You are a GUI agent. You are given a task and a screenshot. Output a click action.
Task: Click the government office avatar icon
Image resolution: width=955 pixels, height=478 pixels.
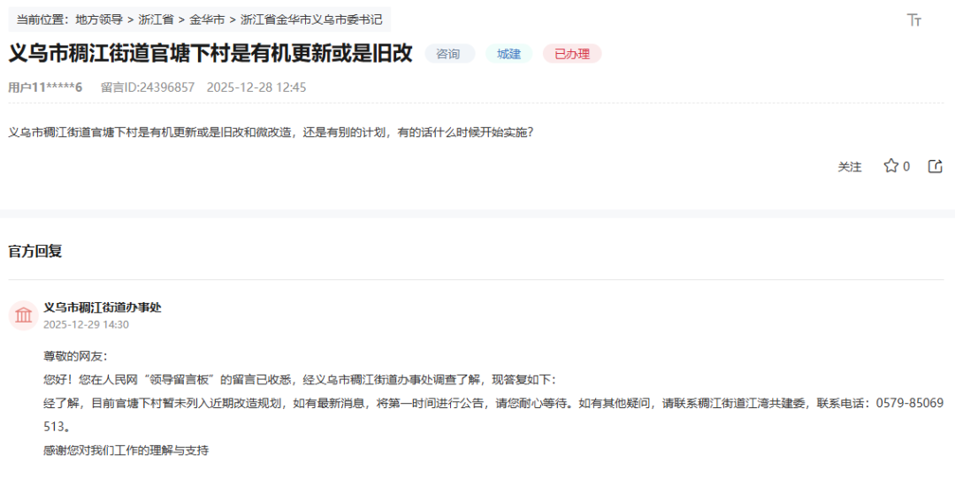(23, 315)
